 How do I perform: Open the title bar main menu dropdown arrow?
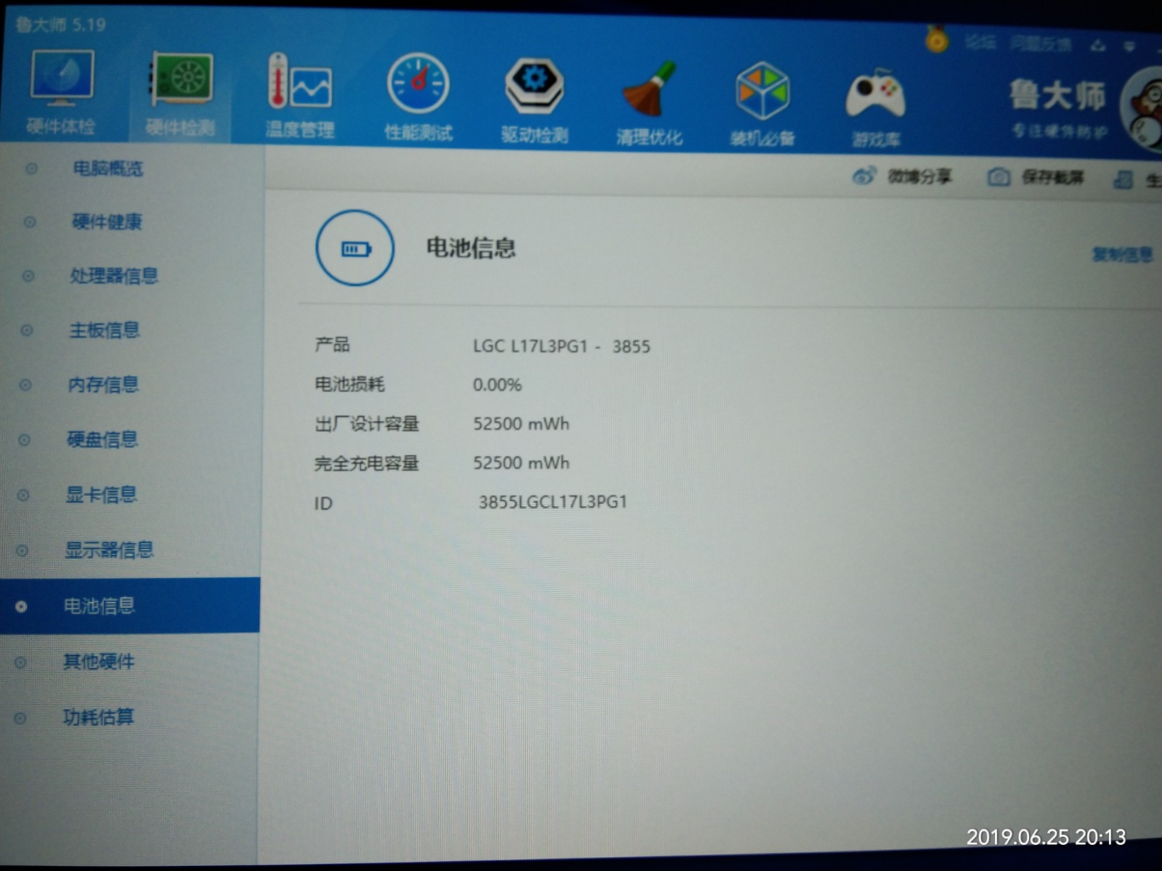coord(1129,46)
